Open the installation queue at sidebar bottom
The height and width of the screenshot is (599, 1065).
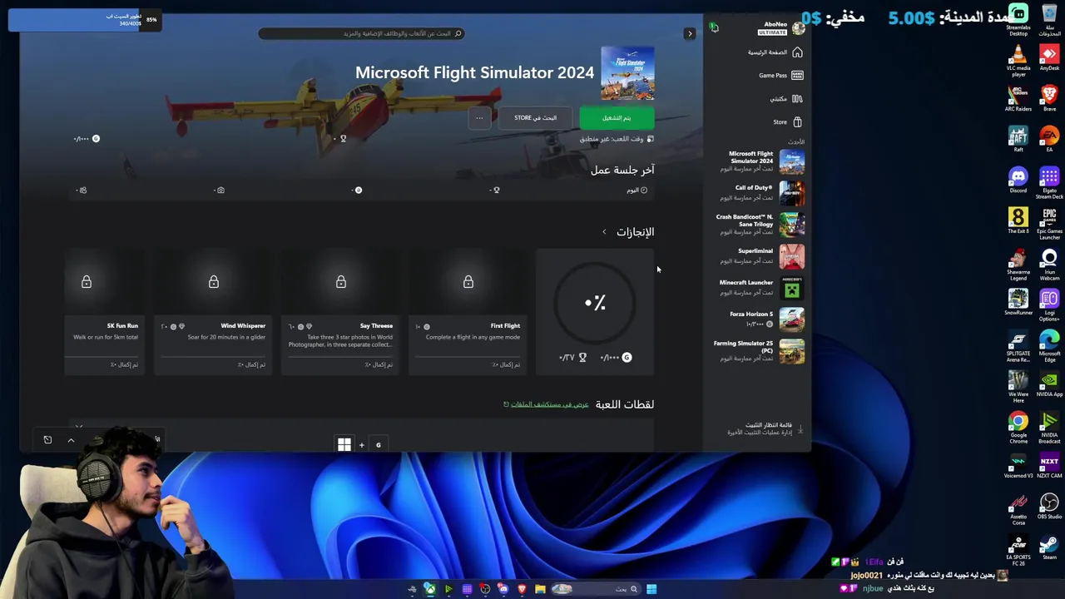click(764, 428)
